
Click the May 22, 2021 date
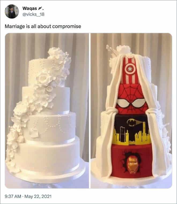(x=38, y=196)
